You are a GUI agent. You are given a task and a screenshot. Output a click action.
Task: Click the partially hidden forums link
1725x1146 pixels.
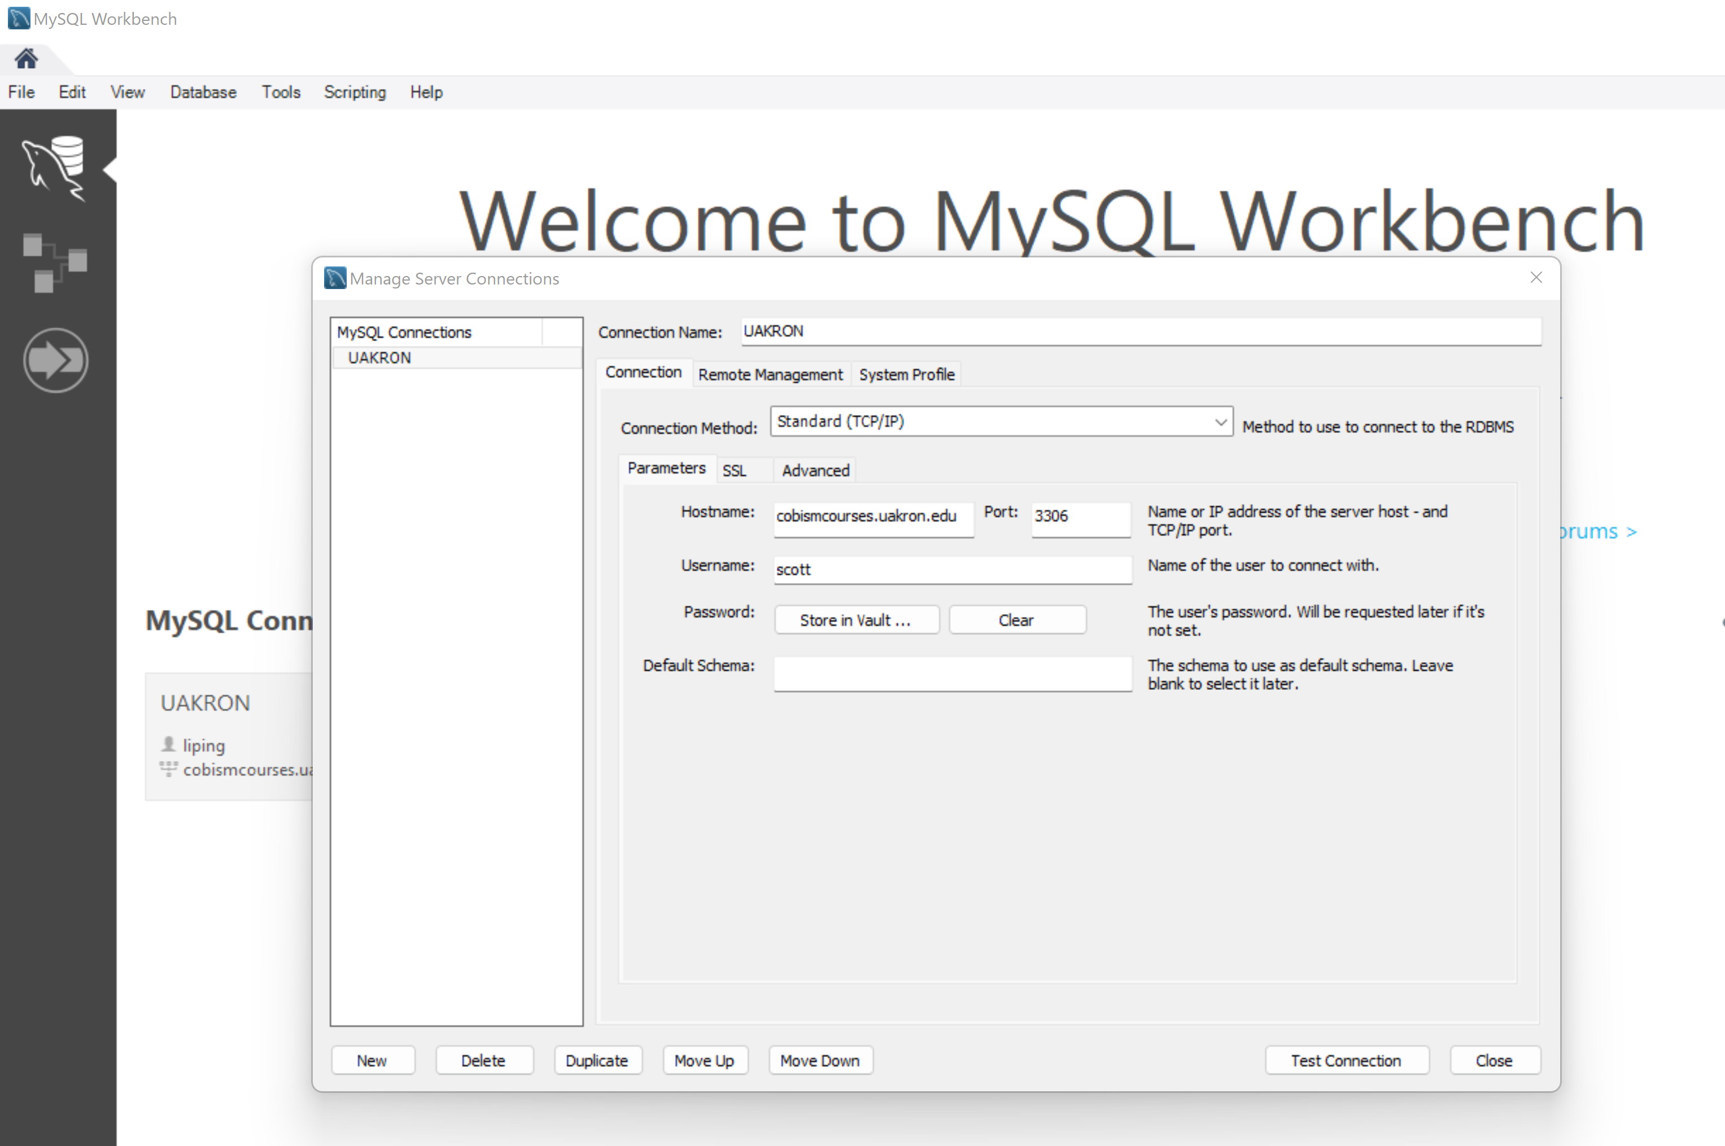click(x=1598, y=531)
